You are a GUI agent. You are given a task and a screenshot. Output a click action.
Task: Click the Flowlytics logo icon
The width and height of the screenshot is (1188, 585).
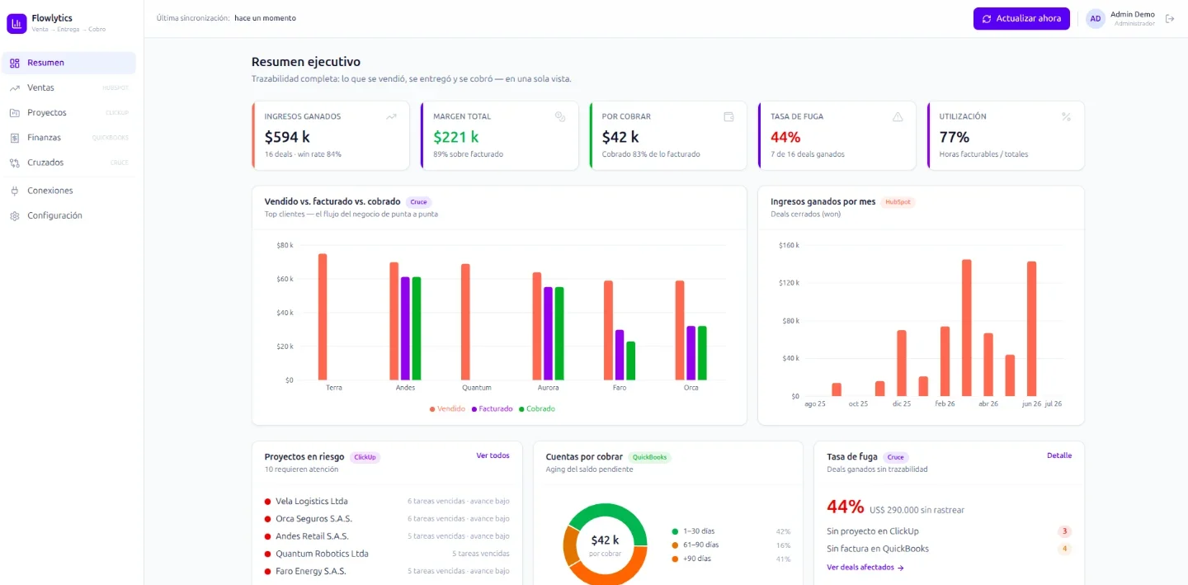(x=16, y=24)
